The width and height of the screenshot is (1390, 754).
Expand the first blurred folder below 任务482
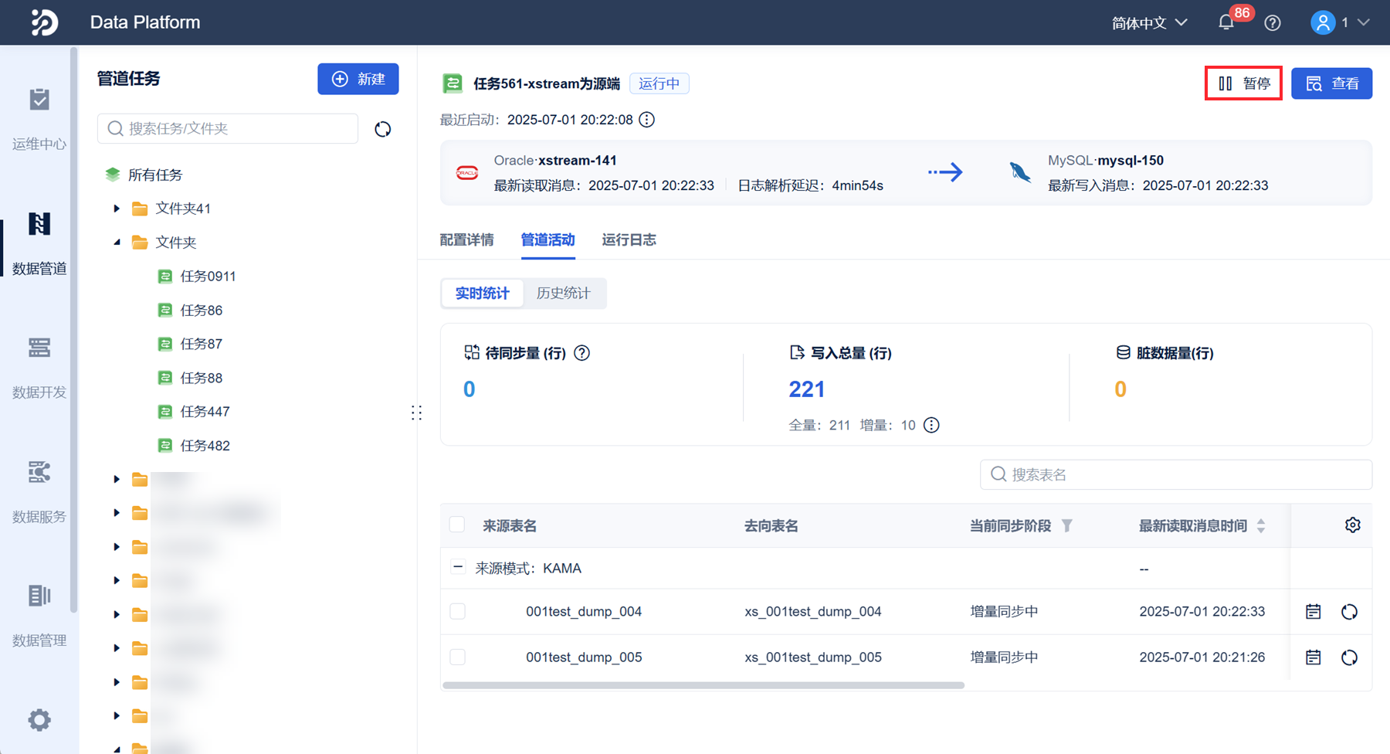tap(117, 480)
